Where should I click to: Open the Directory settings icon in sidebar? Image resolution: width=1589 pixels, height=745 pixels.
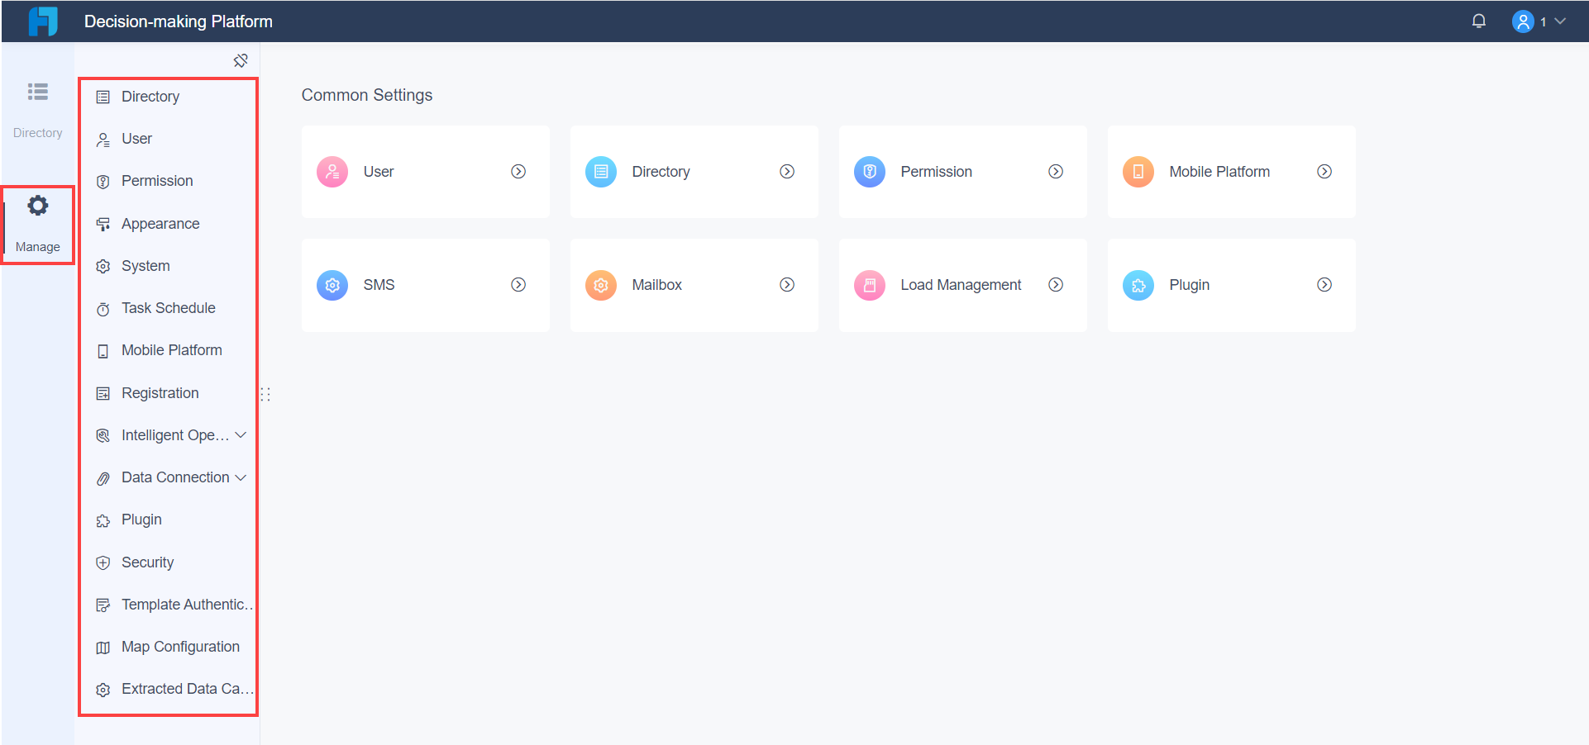coord(103,97)
